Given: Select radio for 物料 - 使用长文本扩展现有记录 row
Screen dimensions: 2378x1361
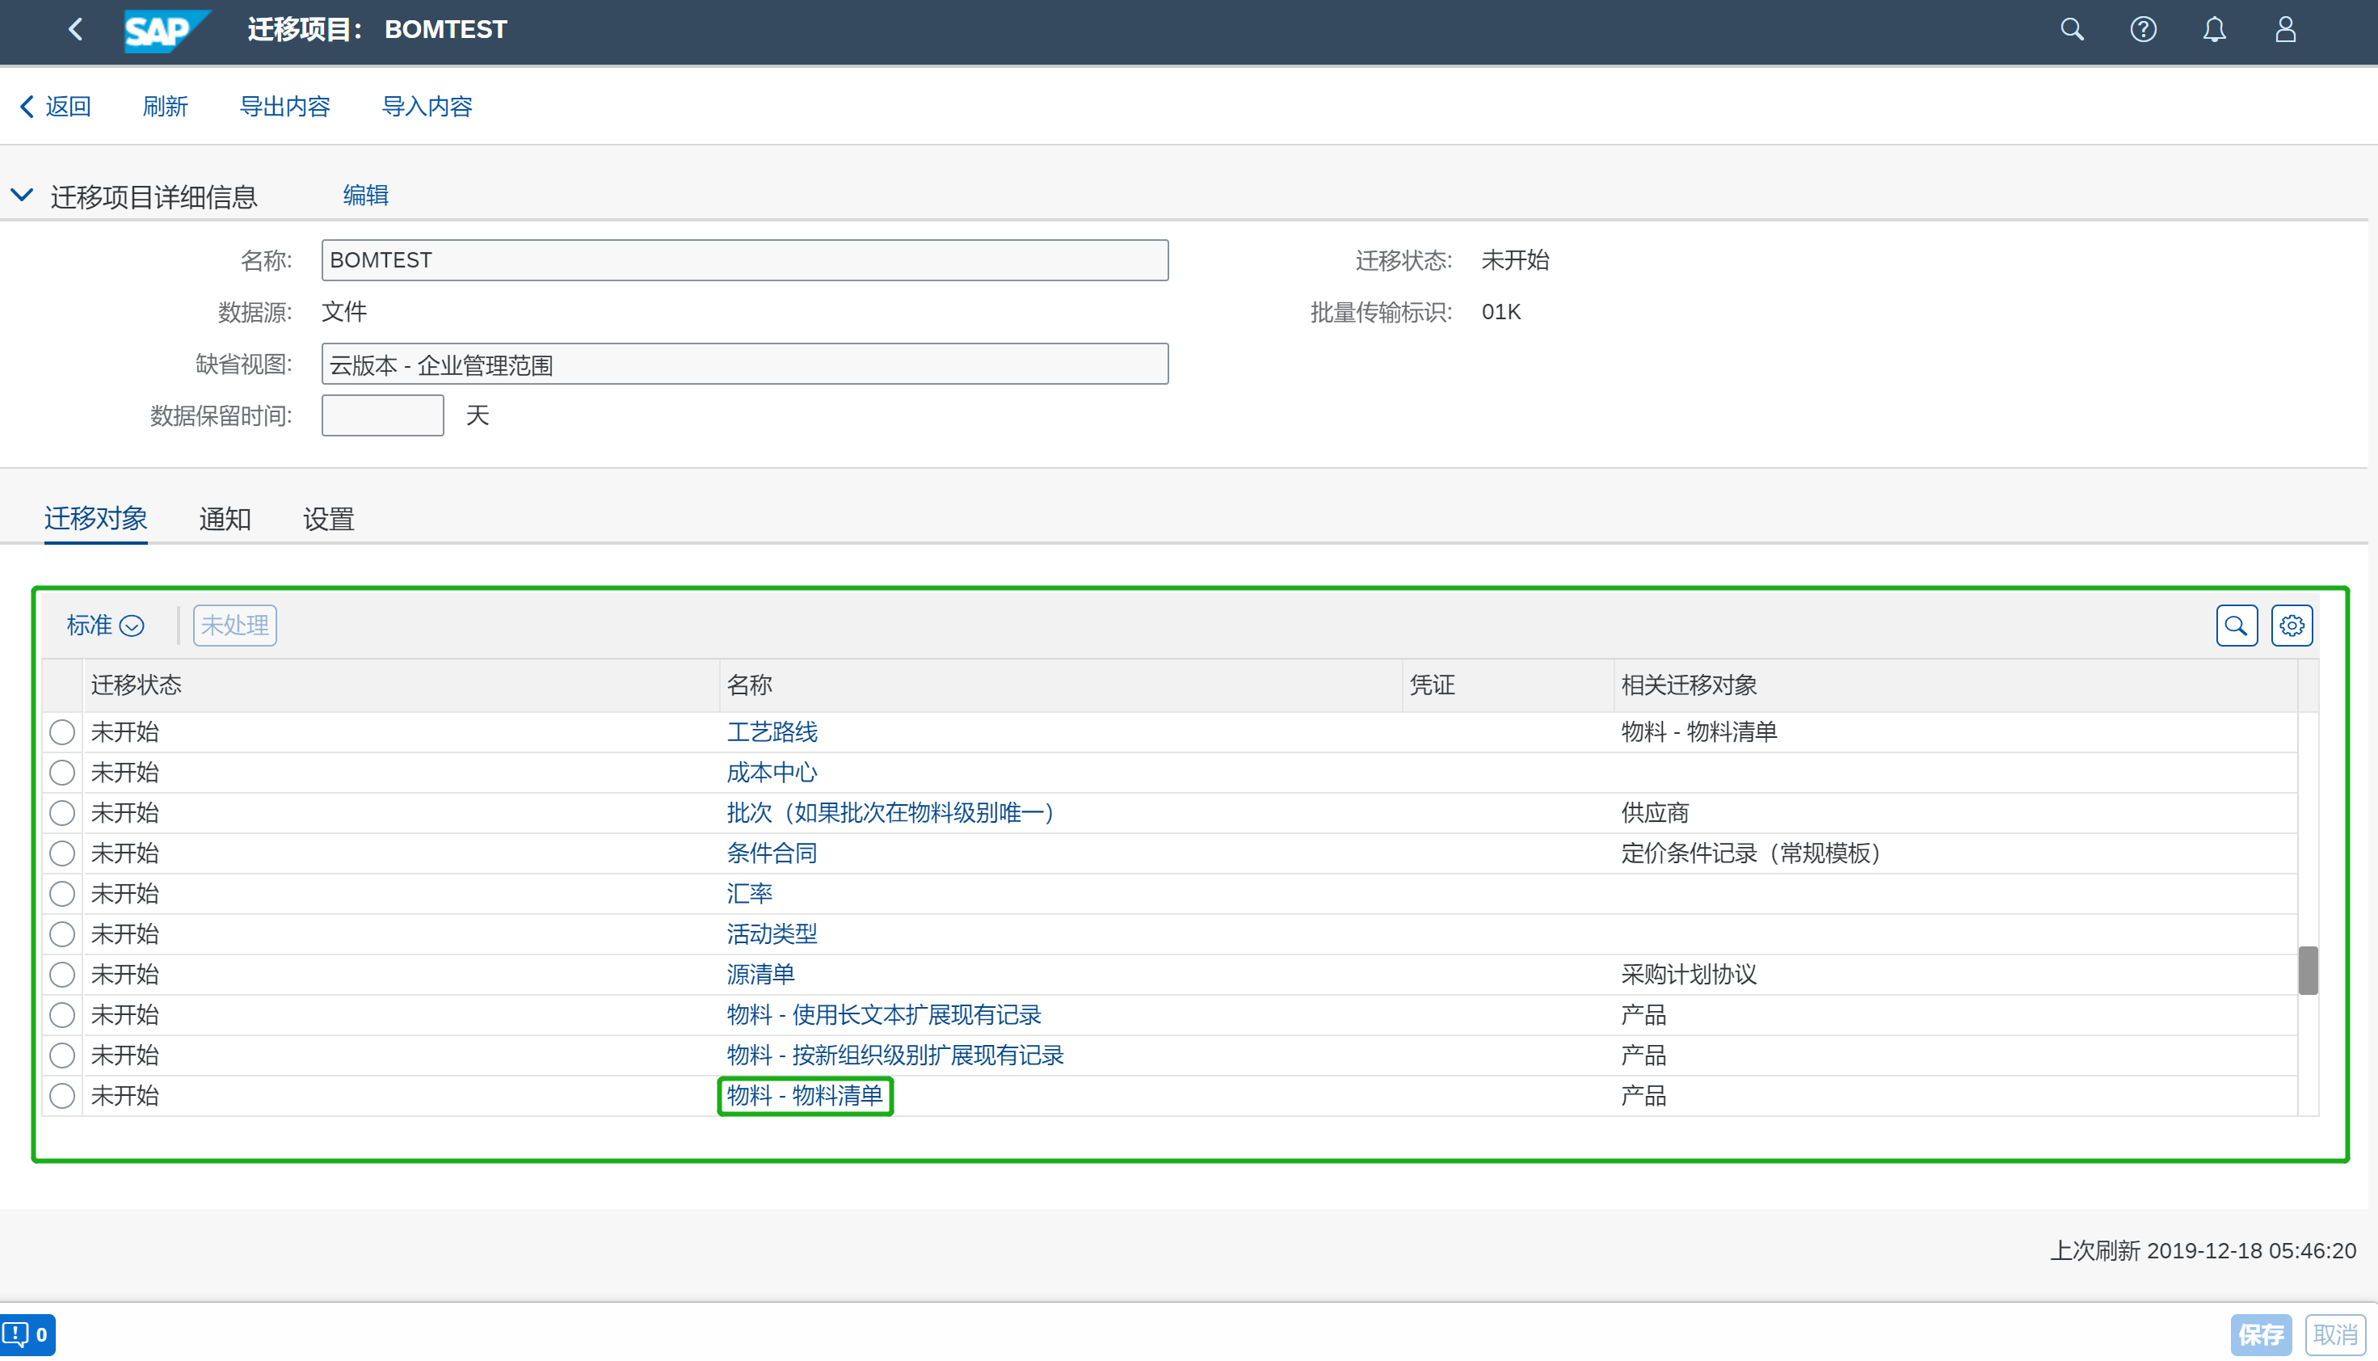Looking at the screenshot, I should point(61,1015).
